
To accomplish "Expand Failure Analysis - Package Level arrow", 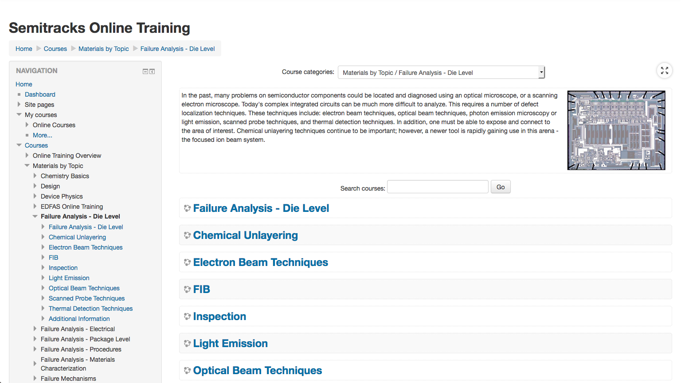I will [x=35, y=339].
